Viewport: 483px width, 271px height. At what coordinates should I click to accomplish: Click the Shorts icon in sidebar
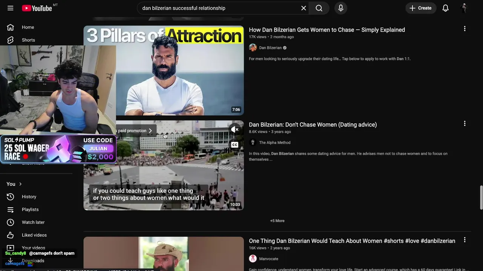(x=11, y=40)
